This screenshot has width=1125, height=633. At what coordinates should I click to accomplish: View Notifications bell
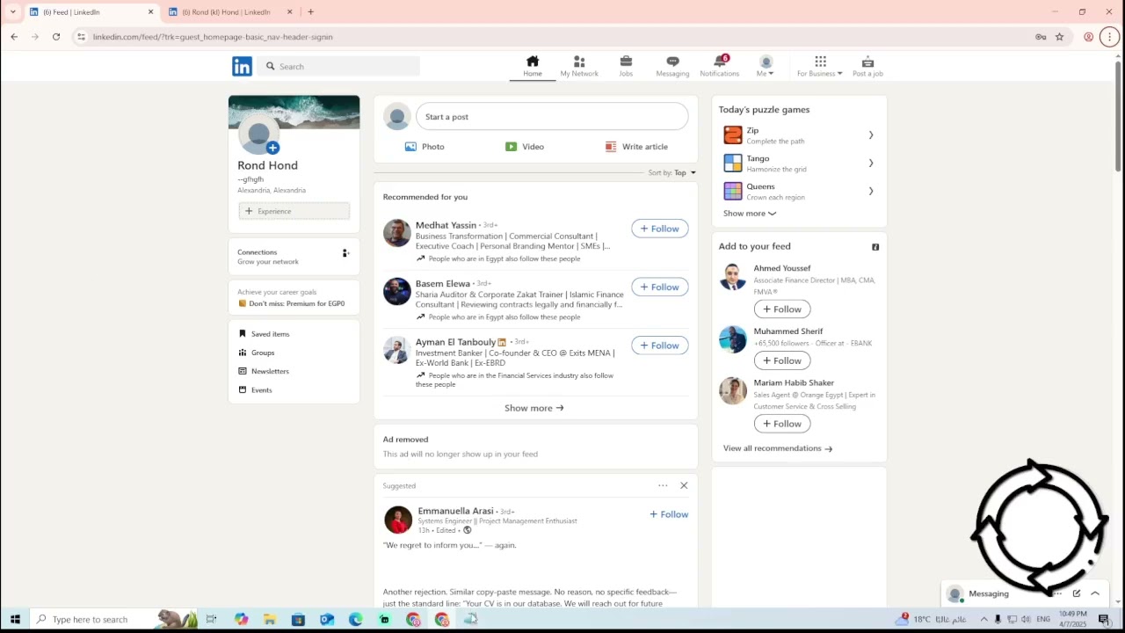[x=720, y=66]
